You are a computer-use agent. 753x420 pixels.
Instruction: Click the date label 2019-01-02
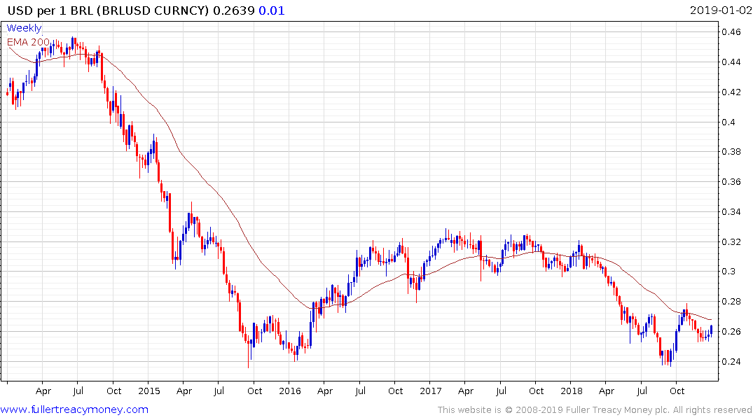click(x=720, y=10)
